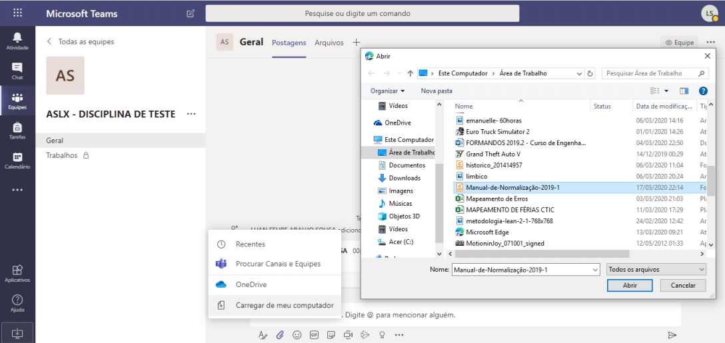Click the download desktop app icon
Screen dimensions: 725x343
coord(17,332)
